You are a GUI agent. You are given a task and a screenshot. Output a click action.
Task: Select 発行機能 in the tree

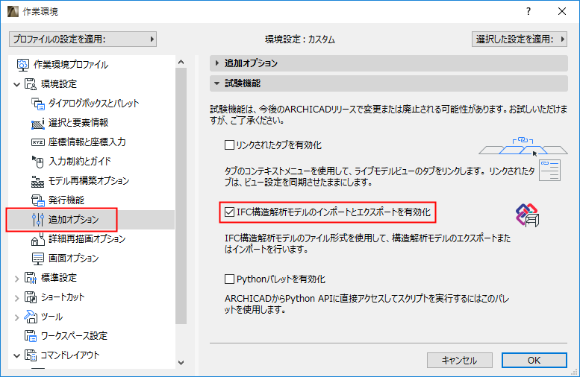pos(66,200)
